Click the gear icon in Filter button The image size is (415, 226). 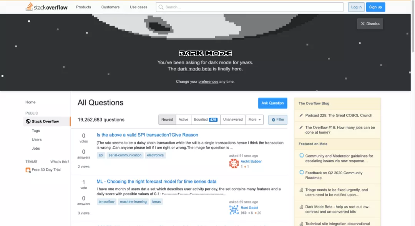click(x=274, y=120)
